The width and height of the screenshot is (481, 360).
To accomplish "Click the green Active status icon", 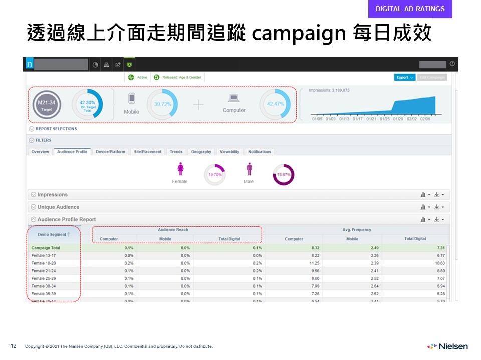I will pyautogui.click(x=131, y=78).
